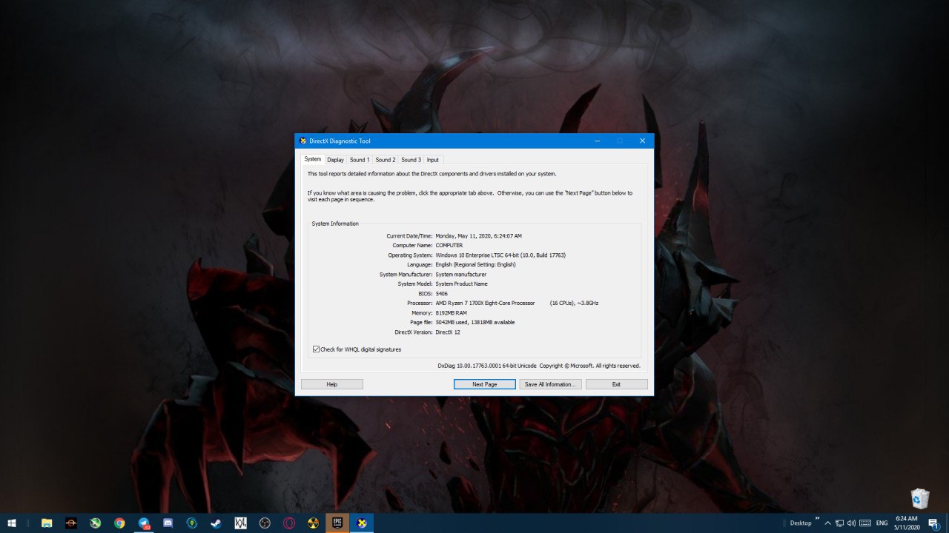Click the Exit button
Image resolution: width=949 pixels, height=533 pixels.
tap(617, 384)
